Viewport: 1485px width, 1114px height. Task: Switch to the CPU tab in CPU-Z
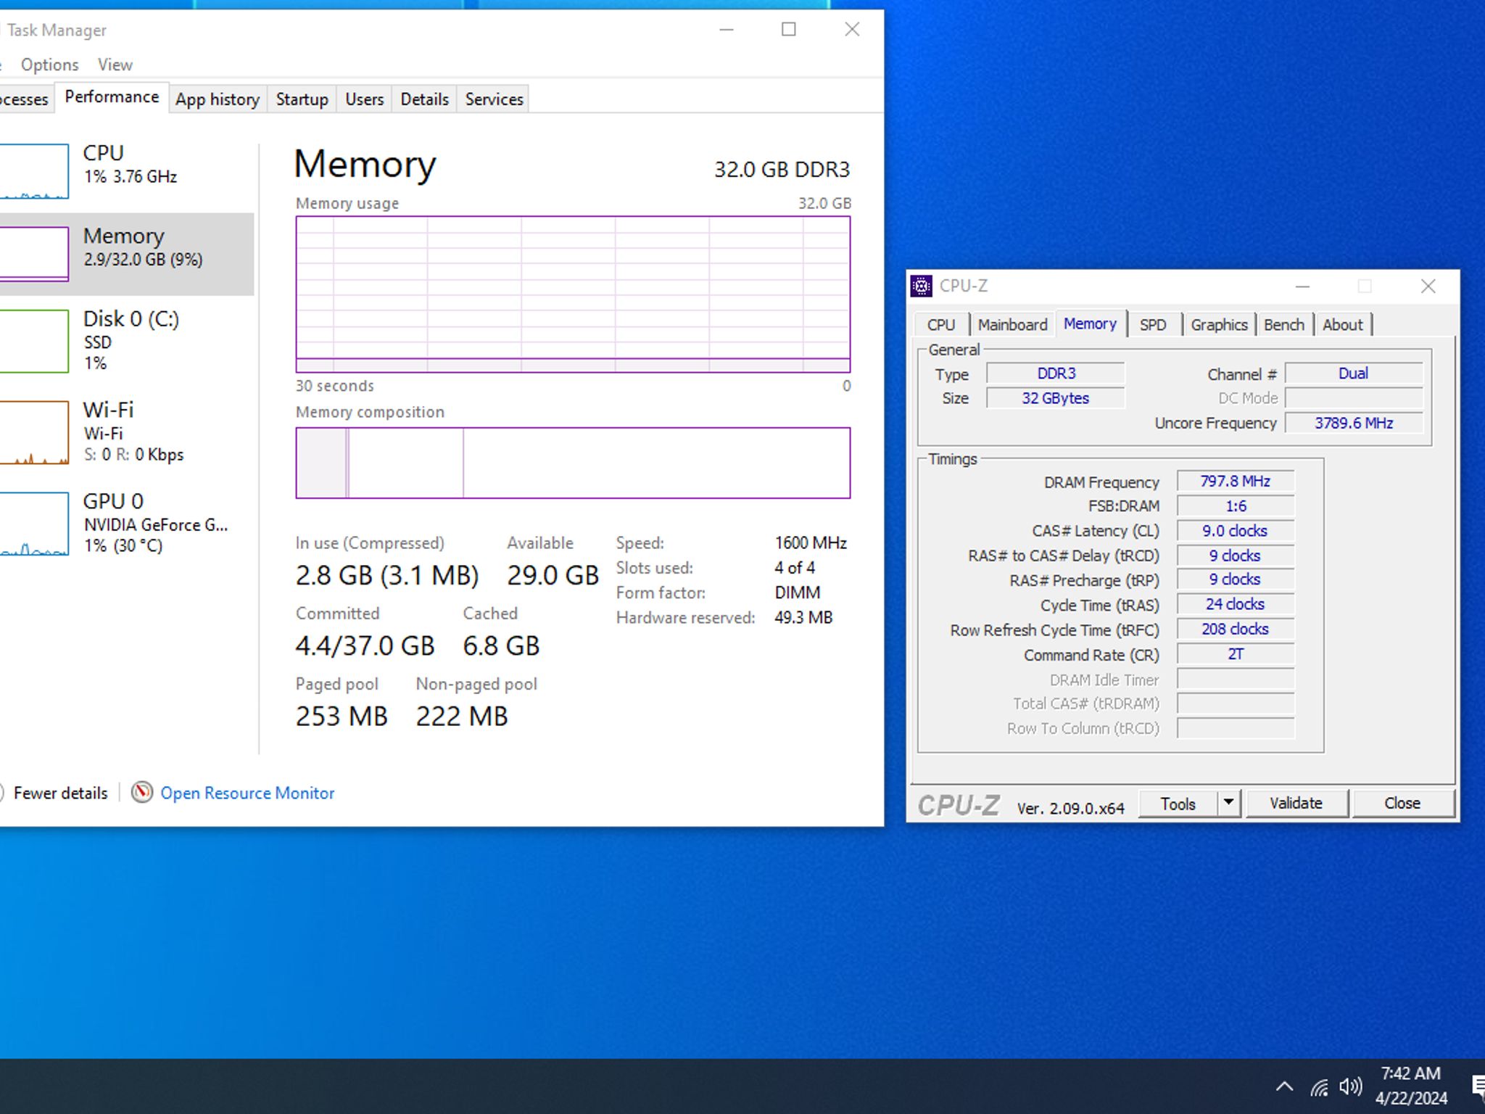point(941,325)
